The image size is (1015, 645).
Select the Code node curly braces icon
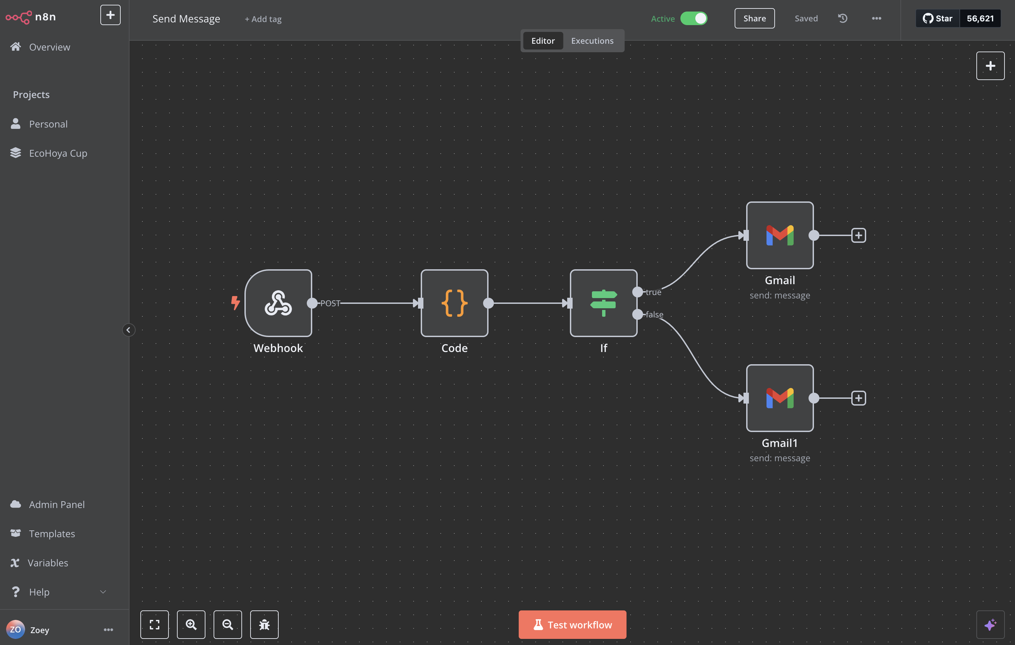click(x=454, y=303)
